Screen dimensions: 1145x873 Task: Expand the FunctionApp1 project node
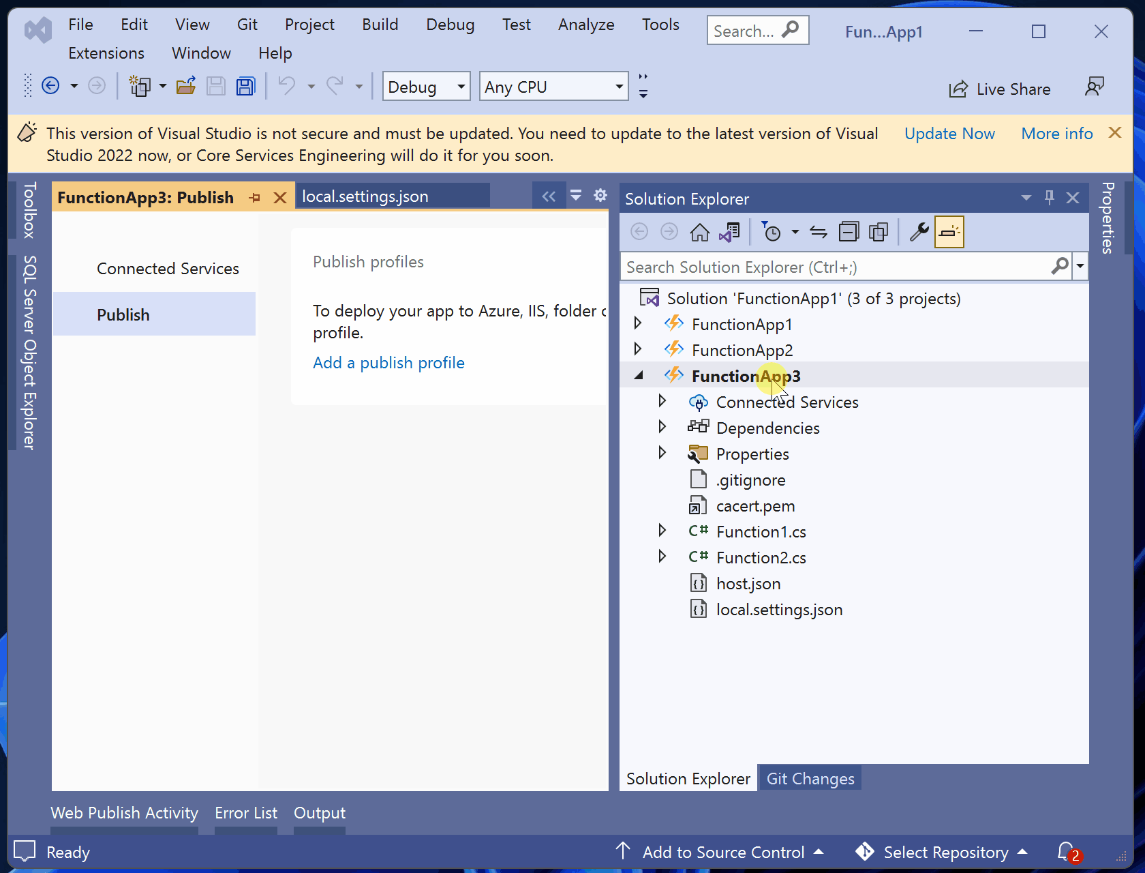[x=638, y=323]
